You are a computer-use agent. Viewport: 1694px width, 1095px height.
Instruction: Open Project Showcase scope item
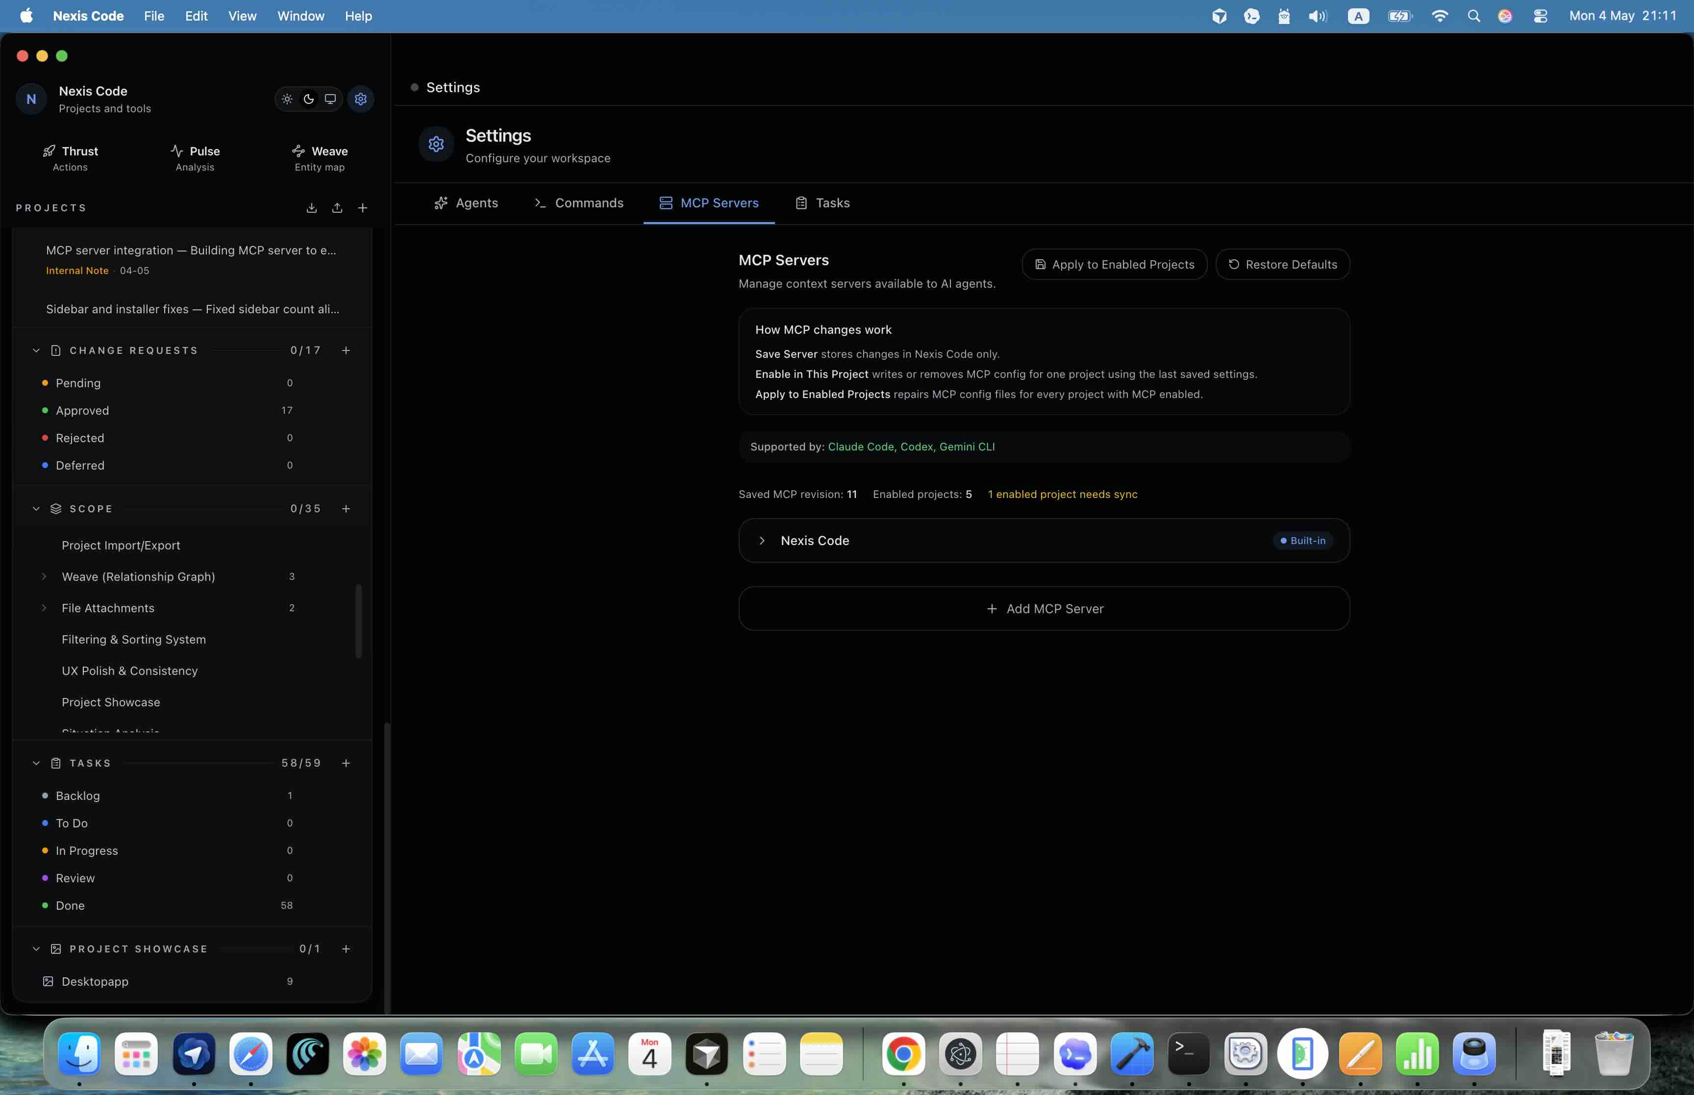click(x=111, y=702)
